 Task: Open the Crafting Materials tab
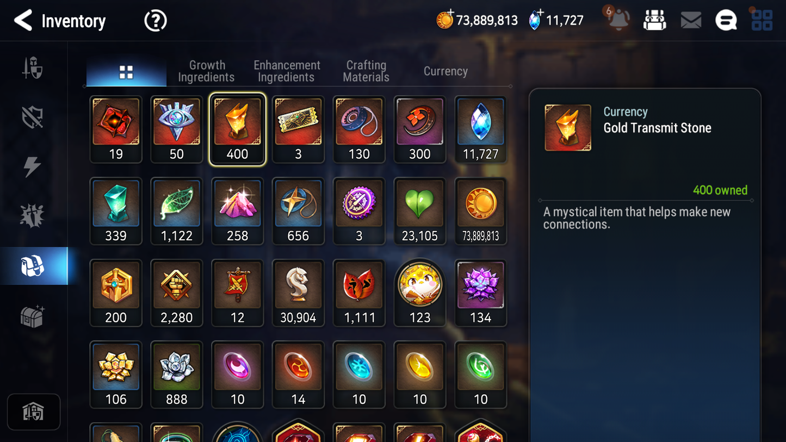(x=366, y=71)
